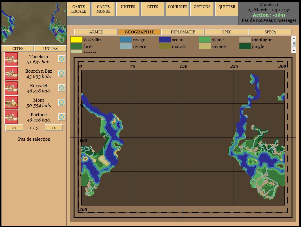301x227 pixels.
Task: Open the CITES top menu
Action: tap(153, 9)
